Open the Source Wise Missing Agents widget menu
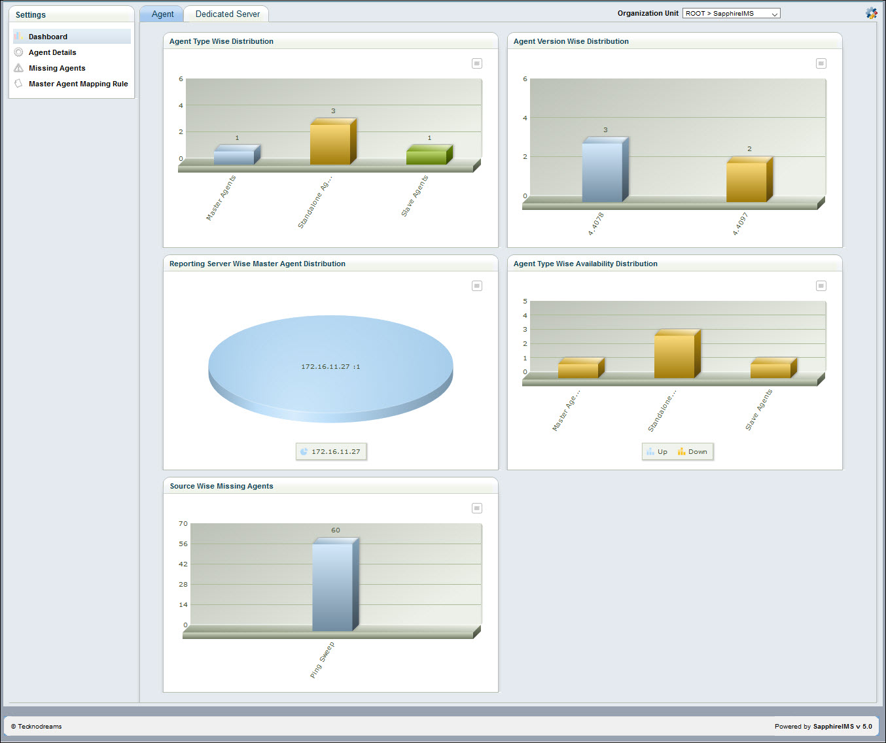 pos(477,508)
